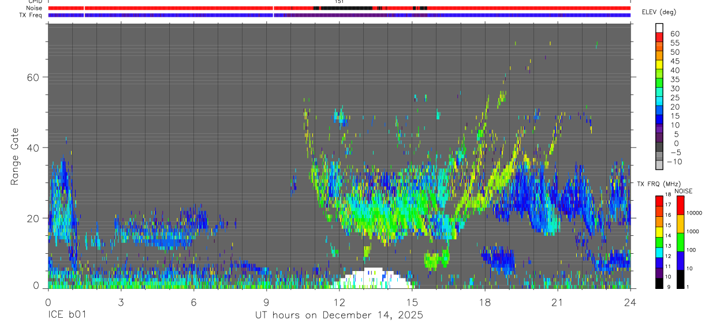Click the red Noise time strip above the plot
709x327 pixels.
tap(339, 9)
